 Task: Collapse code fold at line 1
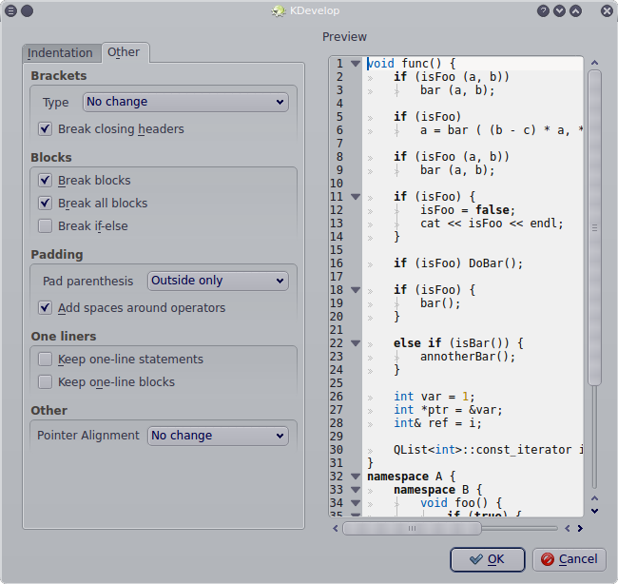coord(356,64)
